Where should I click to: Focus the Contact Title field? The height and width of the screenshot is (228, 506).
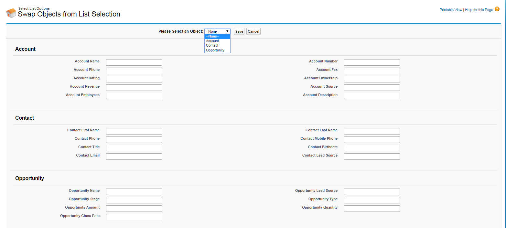[134, 148]
